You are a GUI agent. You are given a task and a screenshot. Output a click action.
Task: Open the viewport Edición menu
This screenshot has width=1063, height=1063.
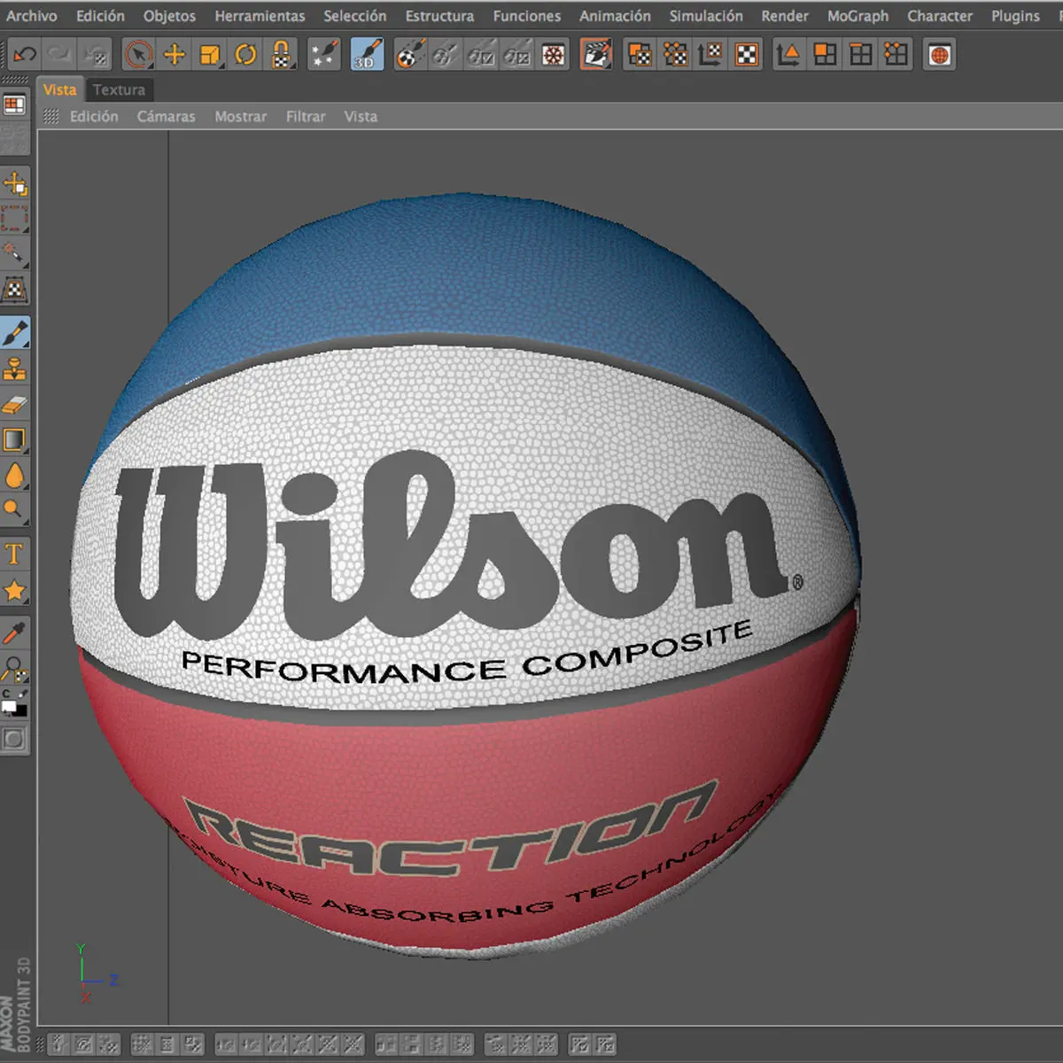[x=94, y=116]
